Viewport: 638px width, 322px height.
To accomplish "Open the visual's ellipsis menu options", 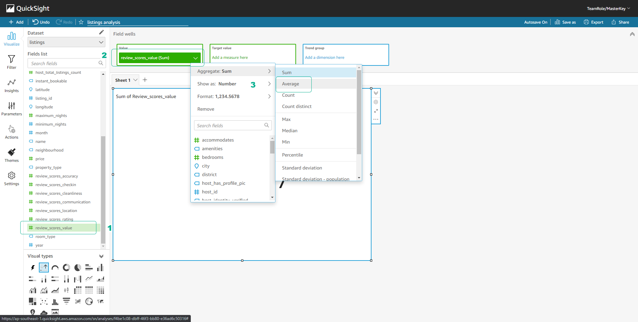I will [x=376, y=119].
